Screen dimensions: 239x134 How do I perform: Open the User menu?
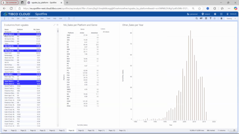tap(60, 19)
